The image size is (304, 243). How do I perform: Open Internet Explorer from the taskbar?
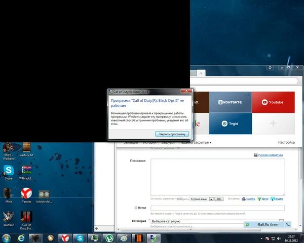point(21,238)
